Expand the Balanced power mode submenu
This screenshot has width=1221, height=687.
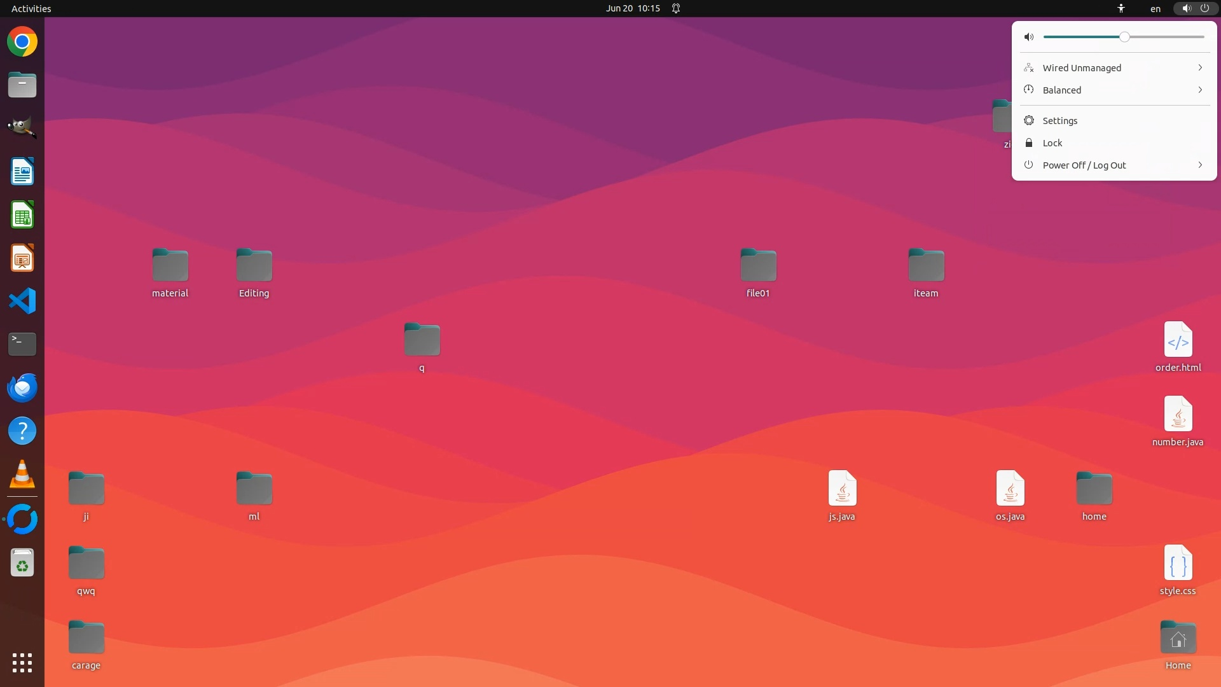point(1114,90)
